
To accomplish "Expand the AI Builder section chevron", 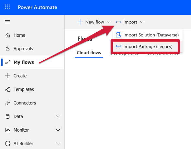I will pos(58,144).
